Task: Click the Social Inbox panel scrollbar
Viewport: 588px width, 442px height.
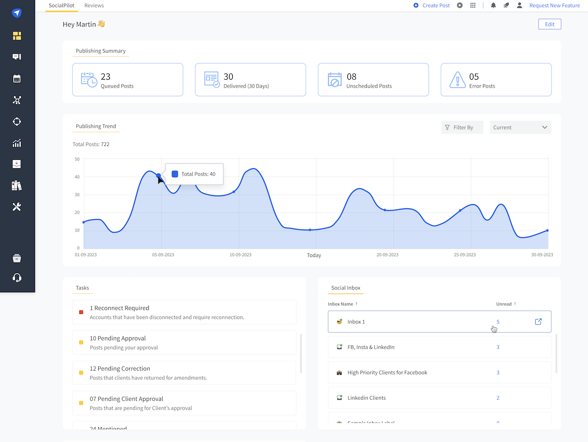Action: pyautogui.click(x=556, y=353)
